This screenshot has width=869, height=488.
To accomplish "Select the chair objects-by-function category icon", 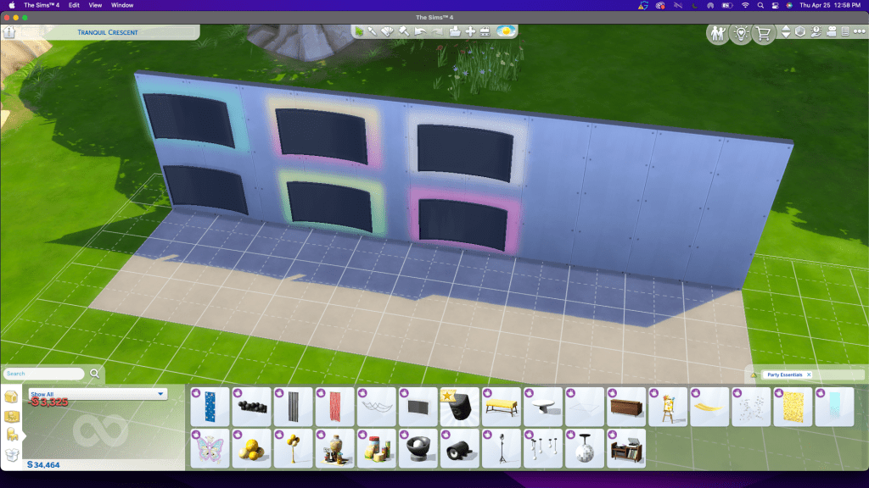I will point(12,434).
